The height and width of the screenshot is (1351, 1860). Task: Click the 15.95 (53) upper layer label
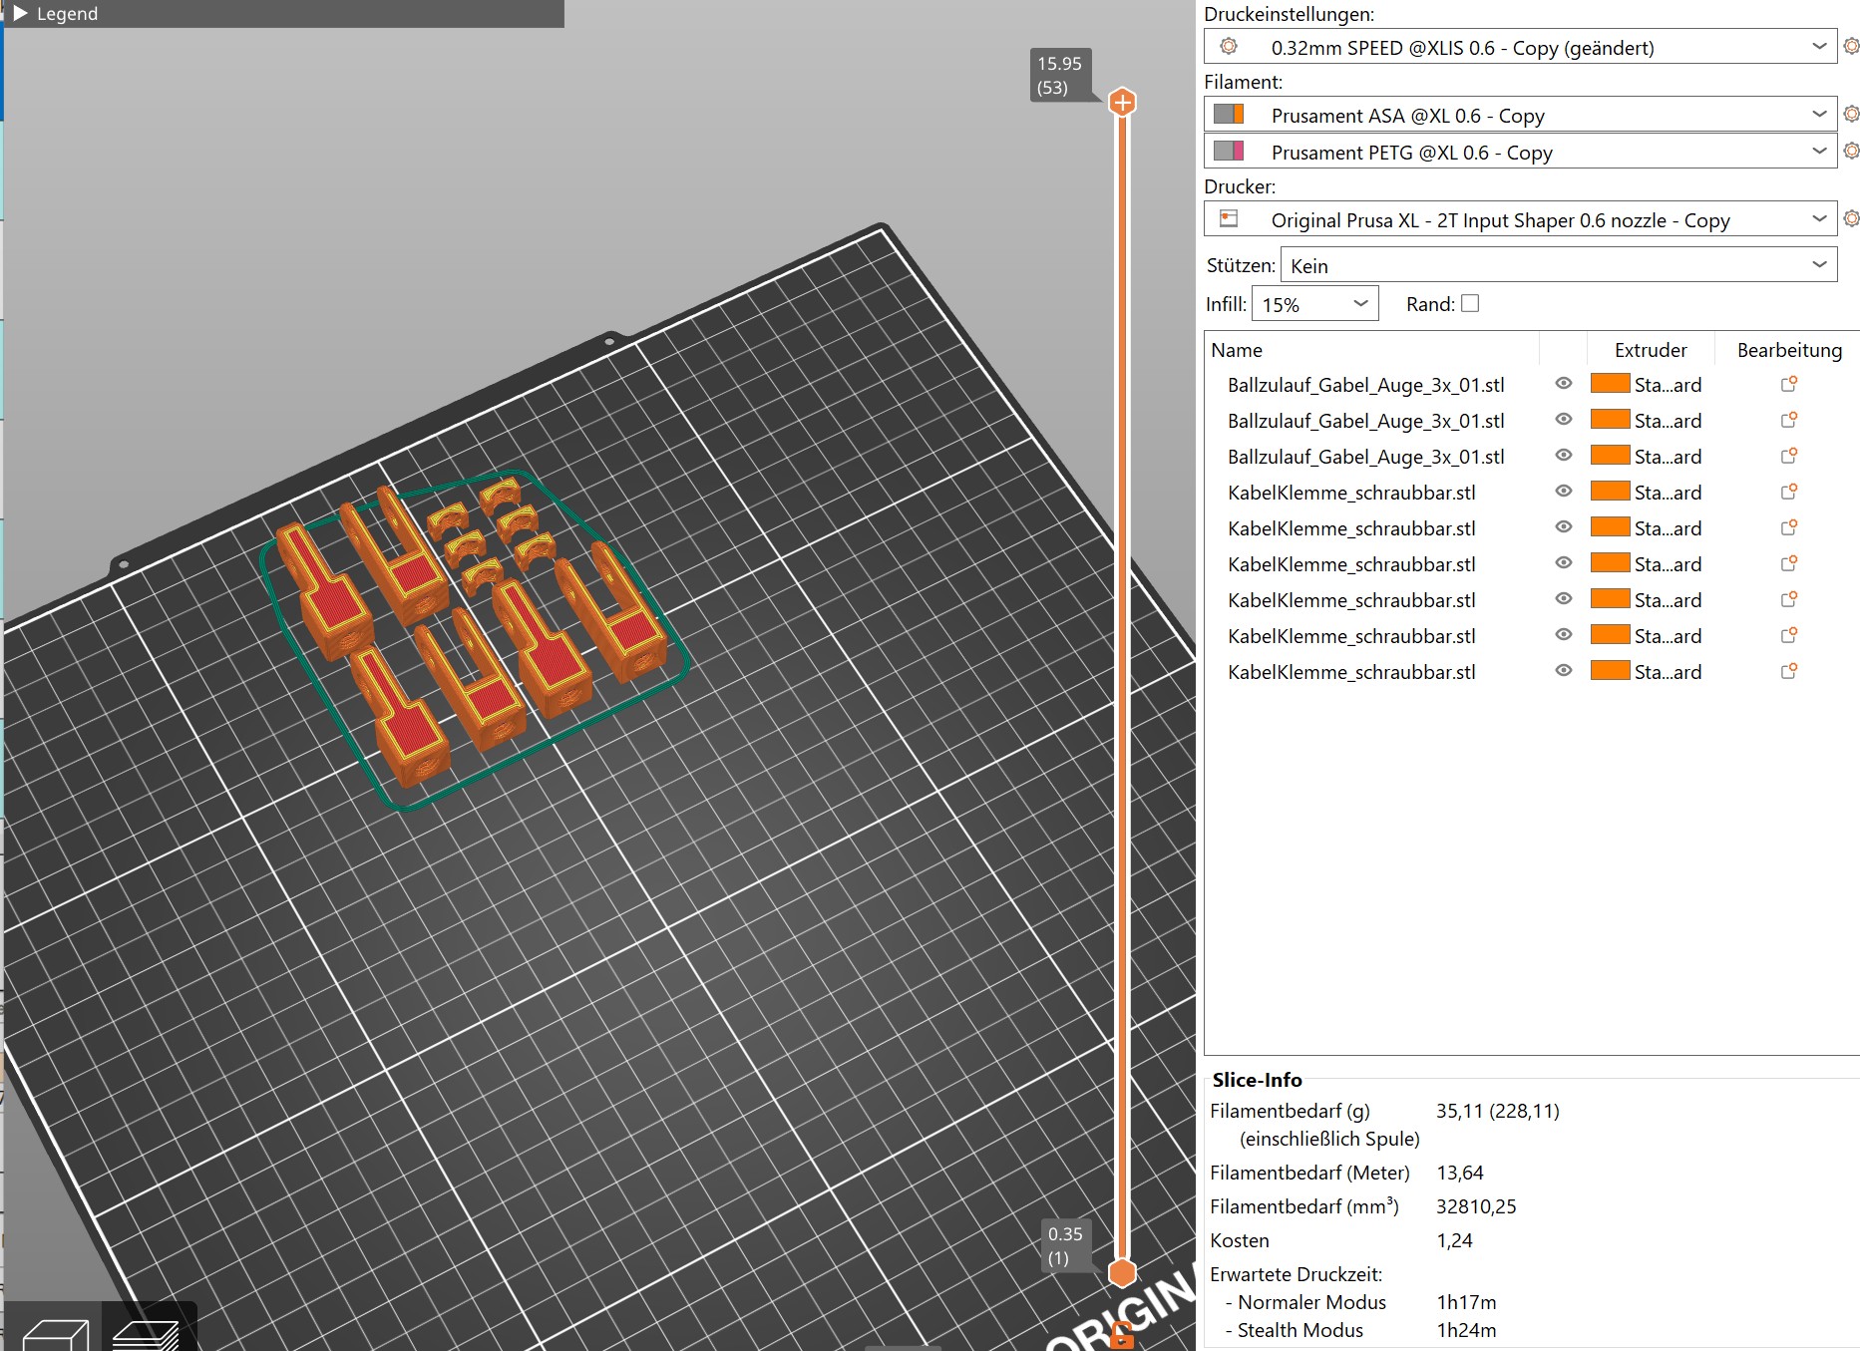click(x=1059, y=75)
